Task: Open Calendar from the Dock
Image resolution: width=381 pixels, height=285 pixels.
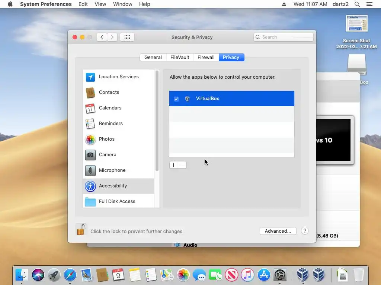Action: click(118, 275)
